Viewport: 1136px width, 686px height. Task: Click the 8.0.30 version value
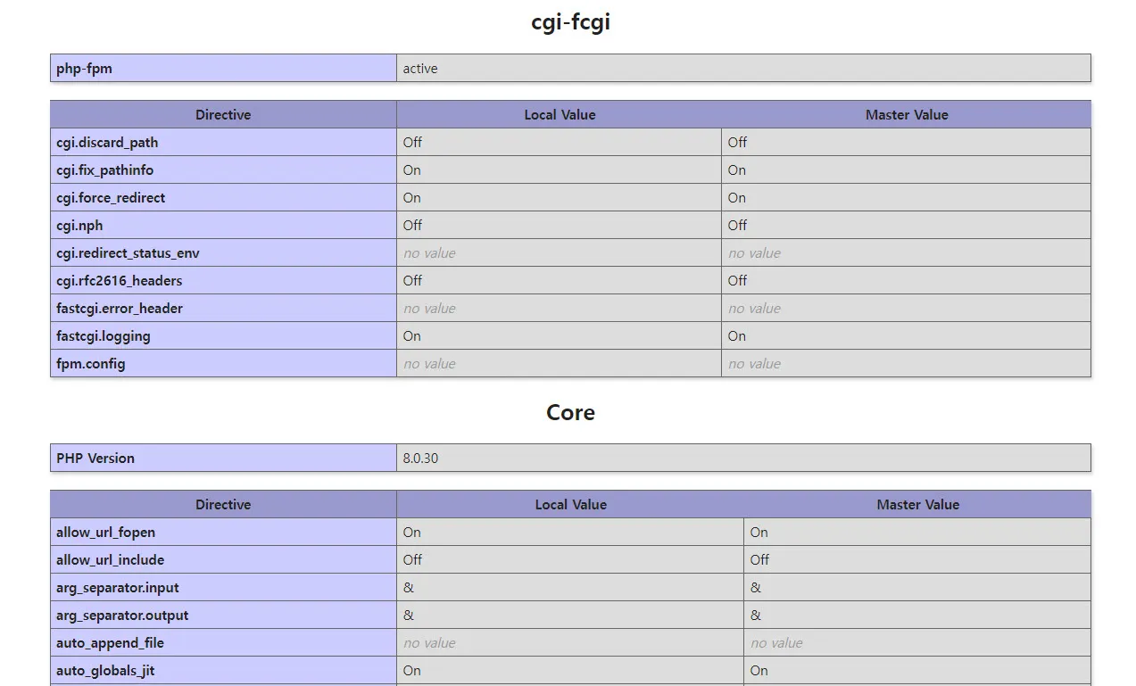(x=420, y=459)
